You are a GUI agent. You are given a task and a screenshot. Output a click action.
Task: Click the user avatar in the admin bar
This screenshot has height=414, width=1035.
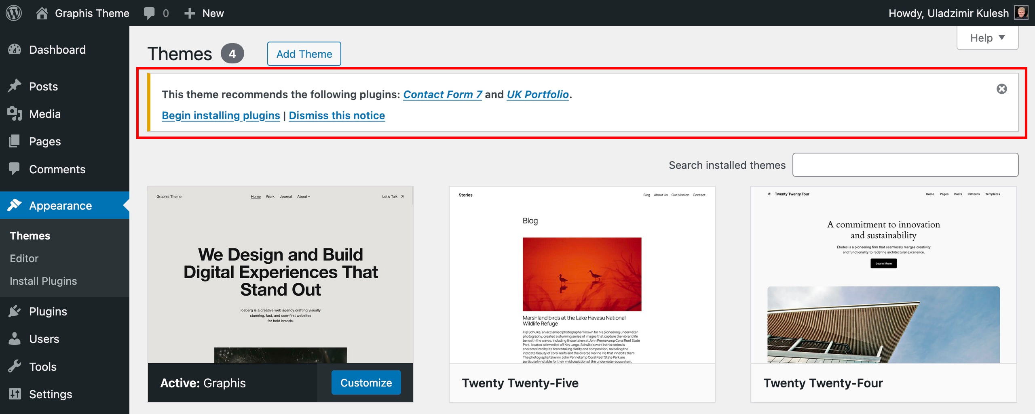[x=1021, y=13]
